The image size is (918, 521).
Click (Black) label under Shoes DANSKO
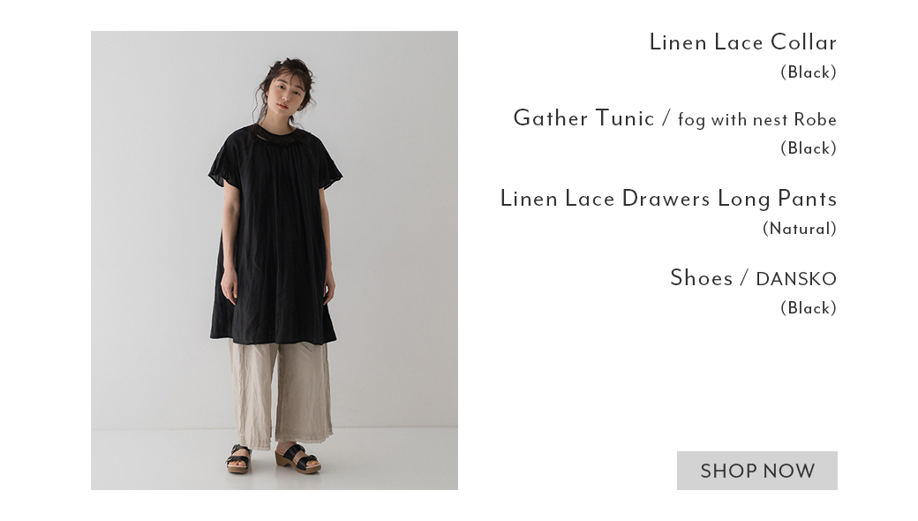(x=809, y=308)
